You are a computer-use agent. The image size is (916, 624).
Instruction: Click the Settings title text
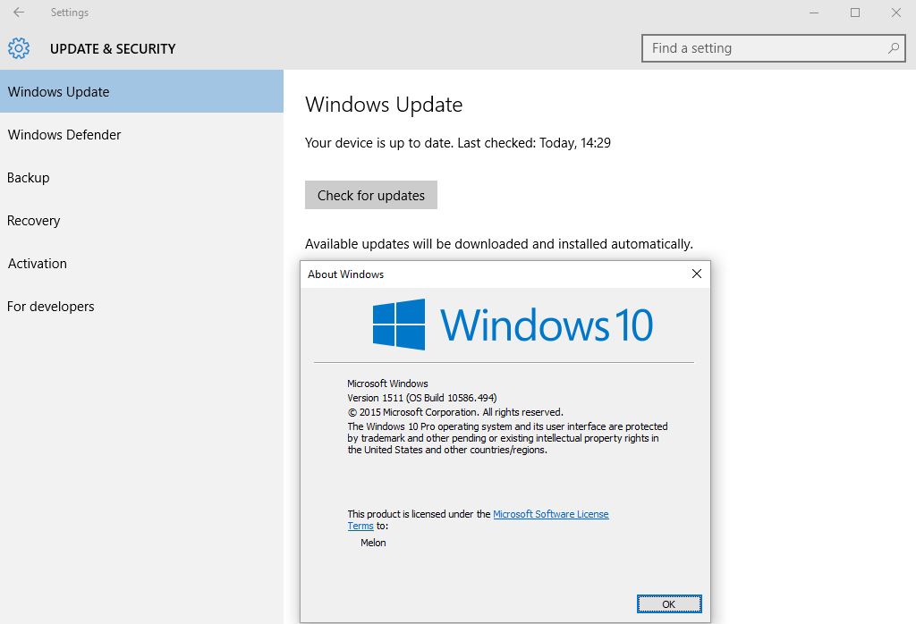pos(70,13)
